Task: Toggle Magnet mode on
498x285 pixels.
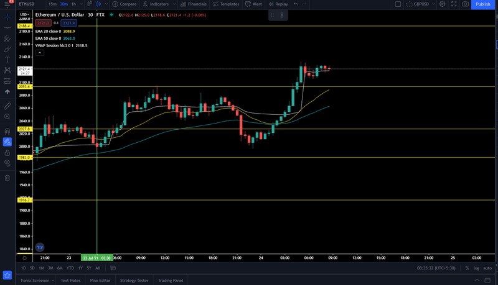Action: [7, 131]
